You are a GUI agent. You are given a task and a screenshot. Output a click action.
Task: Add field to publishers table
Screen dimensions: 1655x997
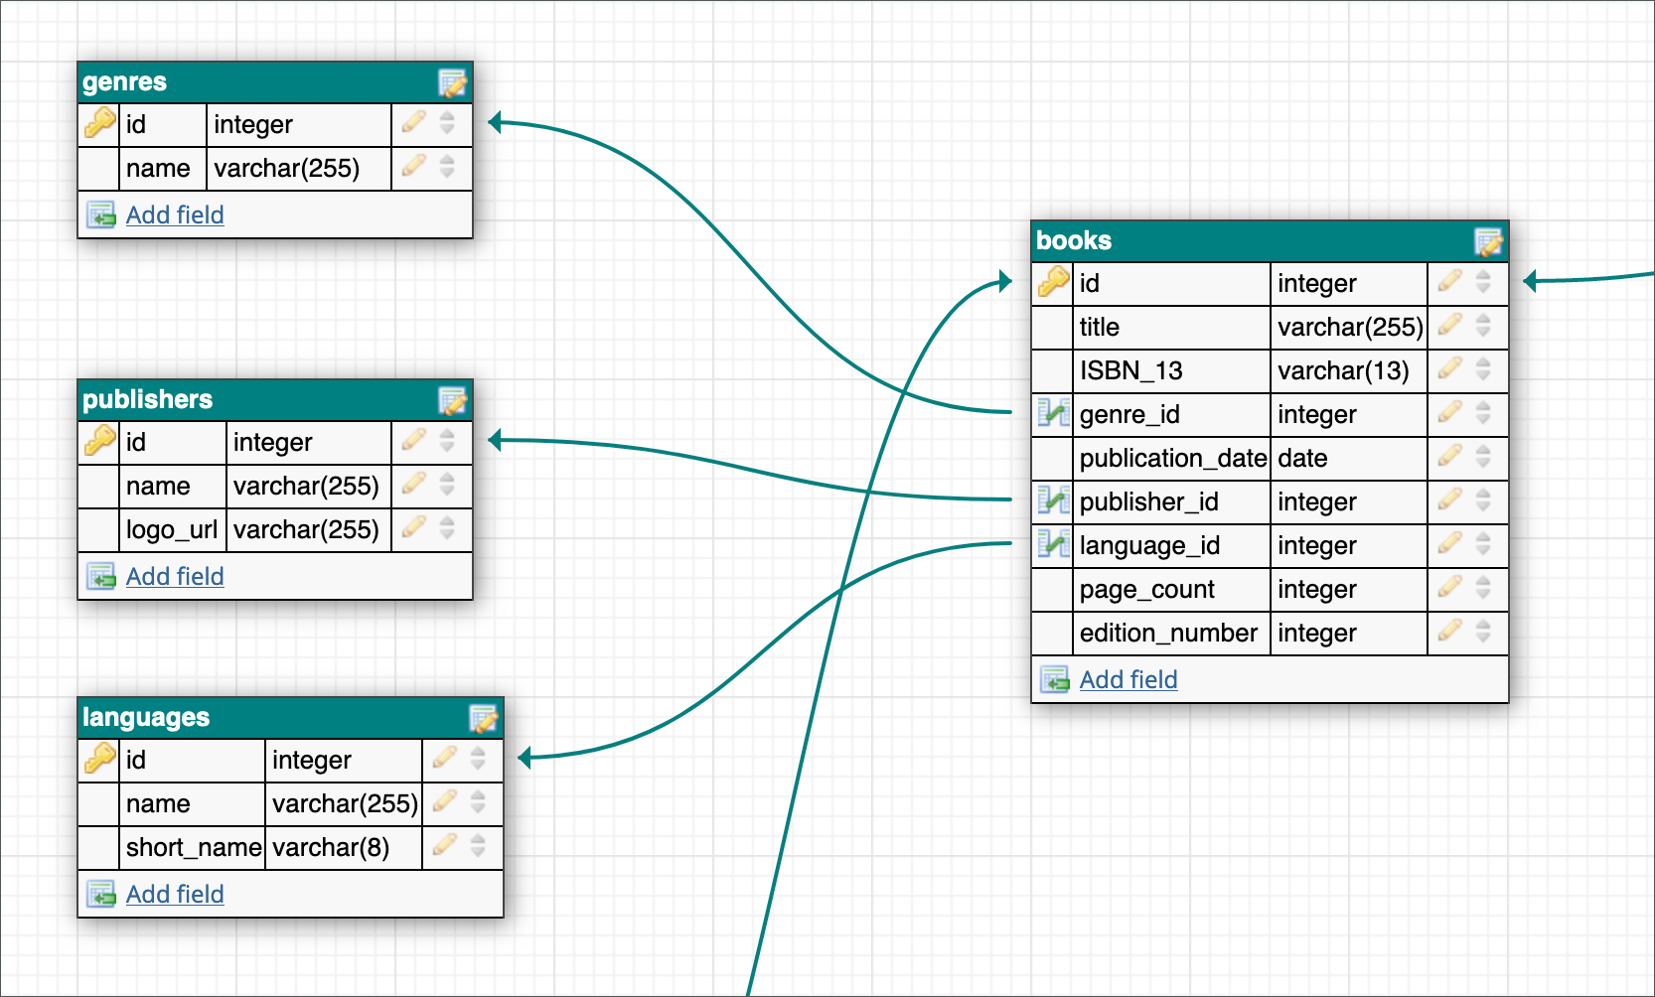pyautogui.click(x=175, y=576)
